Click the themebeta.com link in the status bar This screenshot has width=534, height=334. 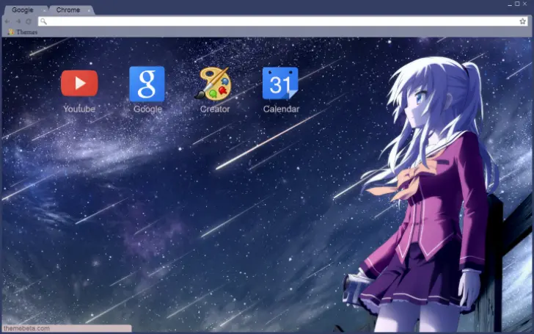click(x=26, y=328)
